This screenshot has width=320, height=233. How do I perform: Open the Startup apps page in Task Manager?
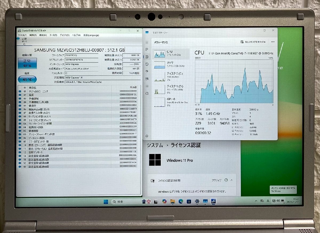147,71
